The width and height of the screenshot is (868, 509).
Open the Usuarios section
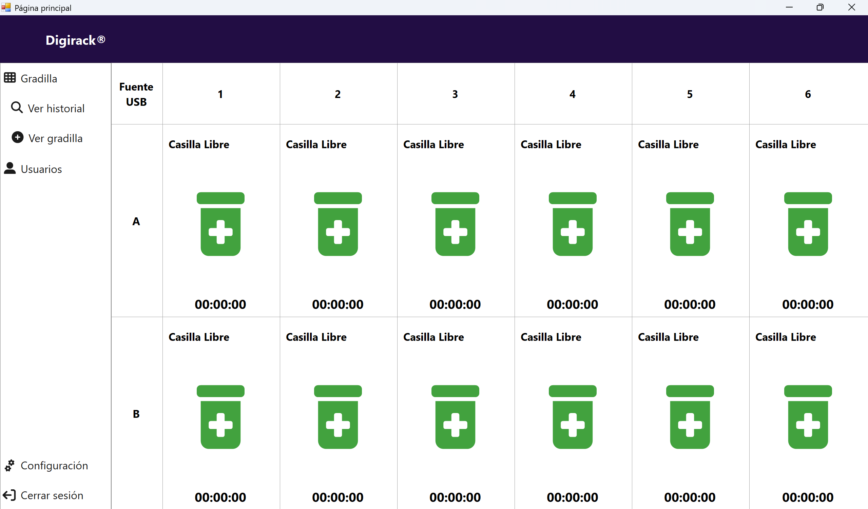(41, 169)
